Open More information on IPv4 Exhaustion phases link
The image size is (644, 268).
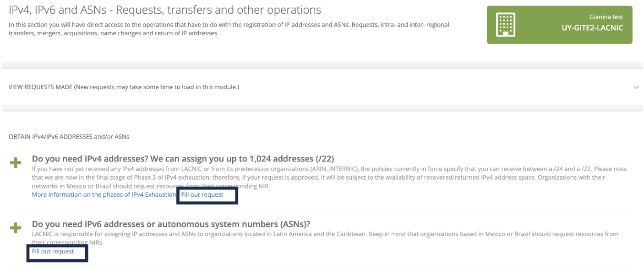(x=104, y=195)
